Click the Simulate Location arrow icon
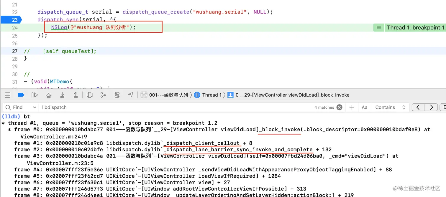446x197 pixels. 131,95
